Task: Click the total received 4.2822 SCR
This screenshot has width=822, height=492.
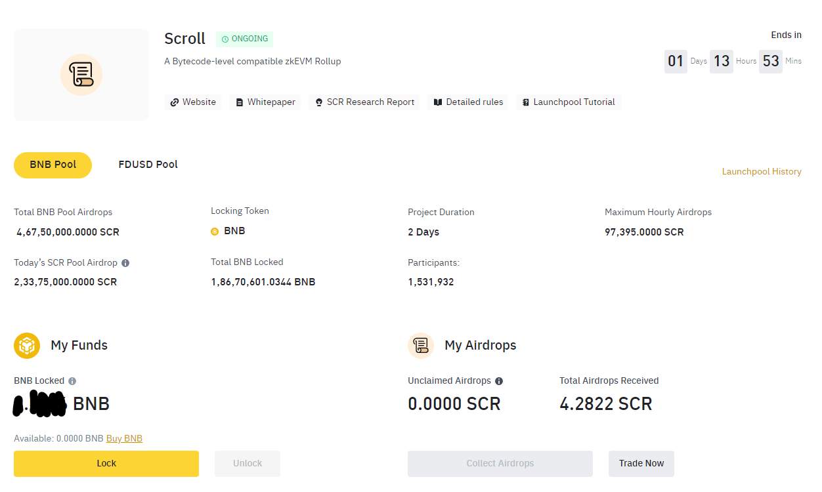Action: coord(606,404)
